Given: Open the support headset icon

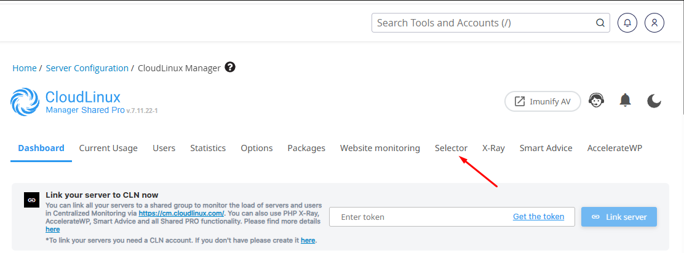Looking at the screenshot, I should [596, 101].
